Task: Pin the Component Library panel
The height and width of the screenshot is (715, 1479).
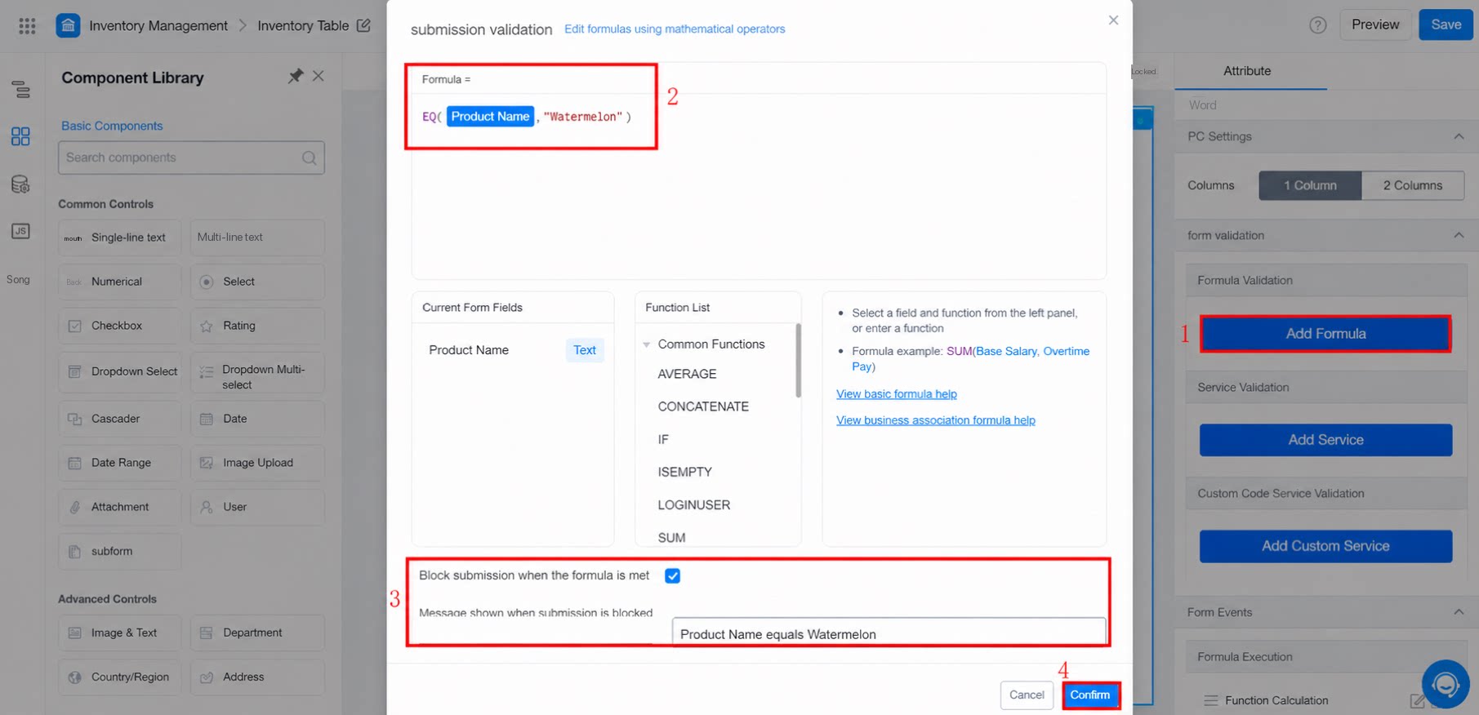Action: 295,76
